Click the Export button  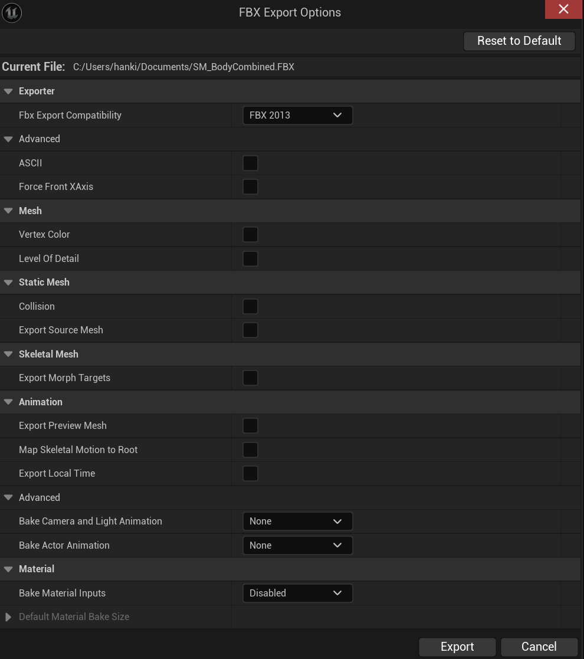coord(457,647)
